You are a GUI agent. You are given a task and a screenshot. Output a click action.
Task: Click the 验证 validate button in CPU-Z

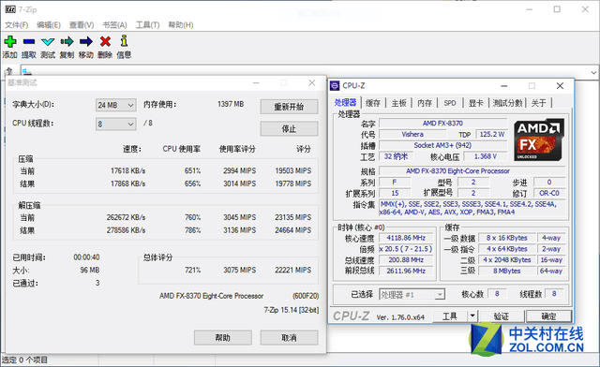click(502, 316)
